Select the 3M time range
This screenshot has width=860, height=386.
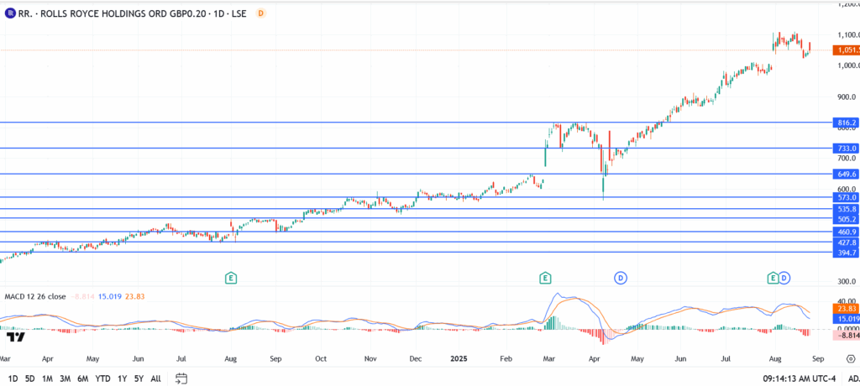[x=65, y=378]
